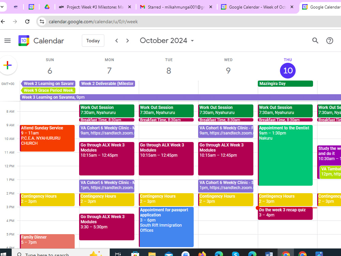
Task: Select Thursday 10 highlighted day header
Action: (x=288, y=71)
